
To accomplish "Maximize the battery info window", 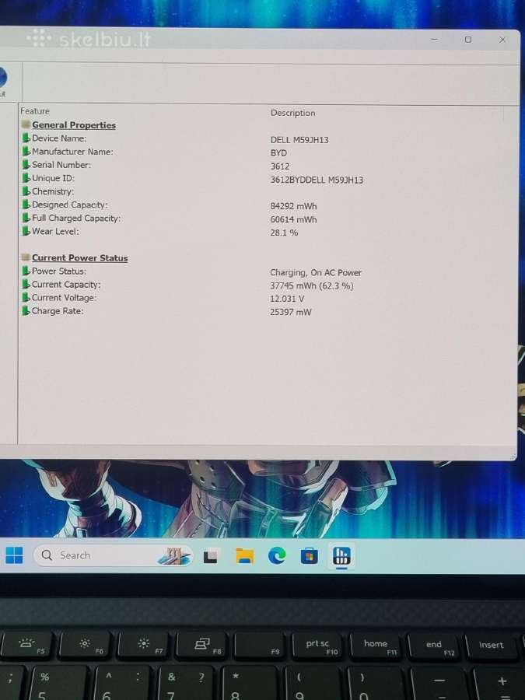I will pyautogui.click(x=468, y=40).
